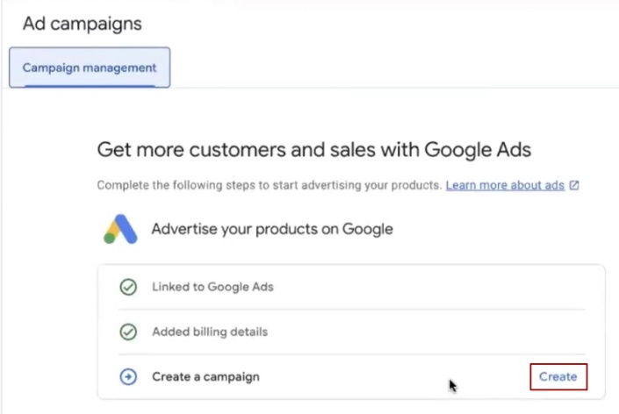The width and height of the screenshot is (619, 414).
Task: Click the blue underline of the Campaign management tab
Action: pos(89,85)
